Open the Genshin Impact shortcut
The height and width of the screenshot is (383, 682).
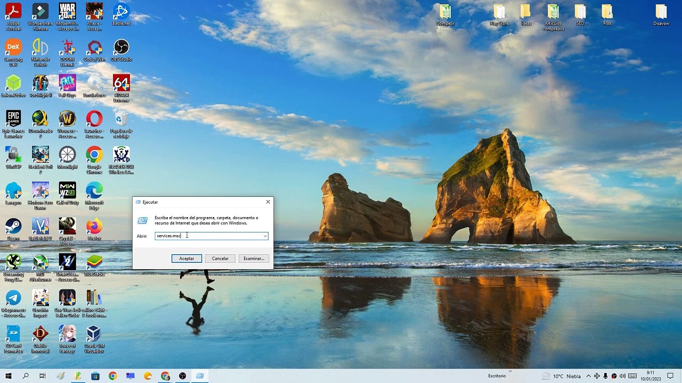click(40, 304)
